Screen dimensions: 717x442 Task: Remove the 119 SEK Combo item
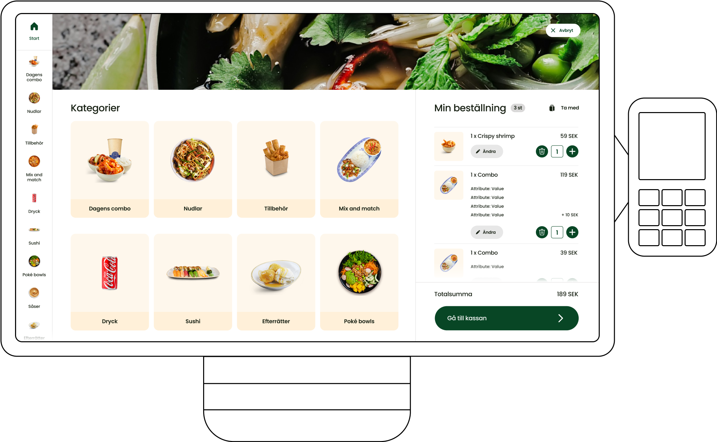[x=542, y=232]
